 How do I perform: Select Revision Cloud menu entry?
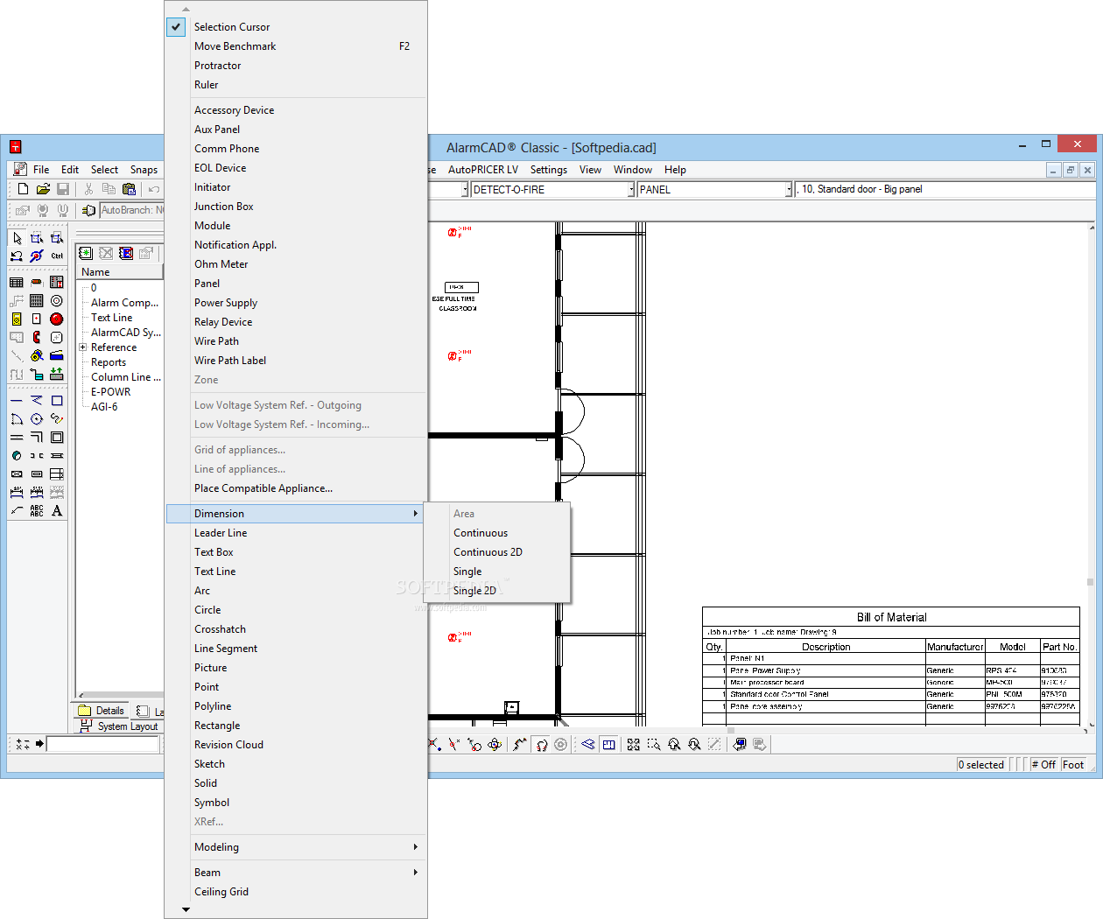pos(228,745)
